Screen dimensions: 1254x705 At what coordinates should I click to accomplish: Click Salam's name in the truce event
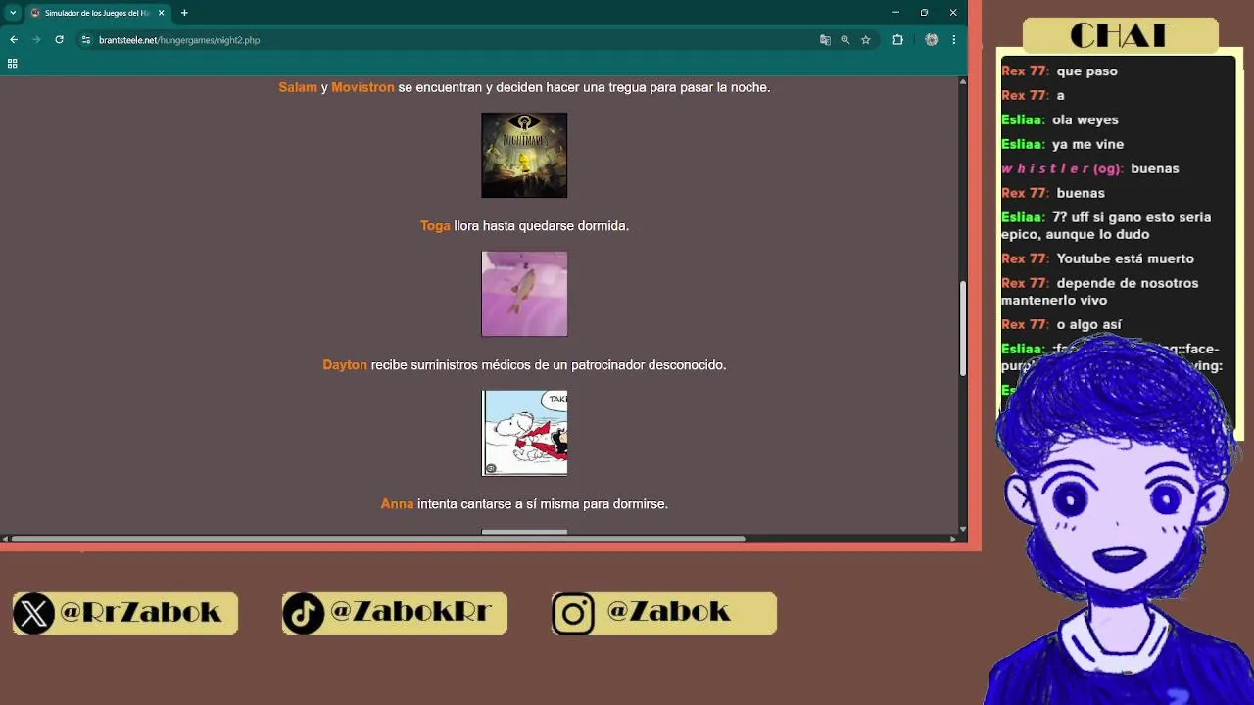298,87
